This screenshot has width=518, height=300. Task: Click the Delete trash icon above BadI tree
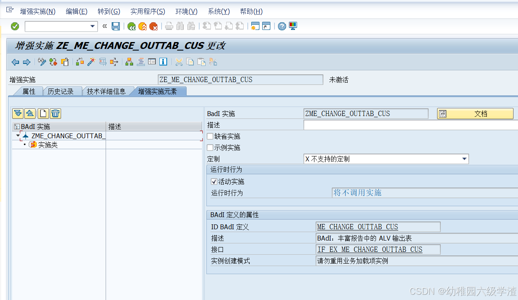[55, 113]
